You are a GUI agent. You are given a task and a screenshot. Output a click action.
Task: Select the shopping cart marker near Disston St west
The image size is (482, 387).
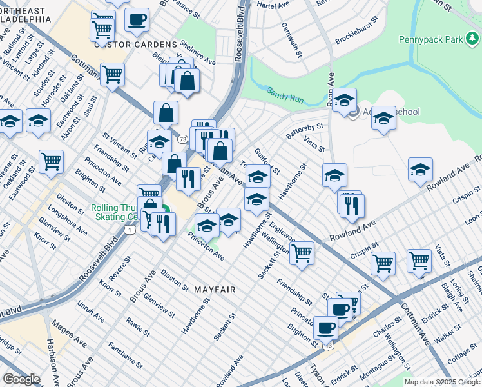51,163
